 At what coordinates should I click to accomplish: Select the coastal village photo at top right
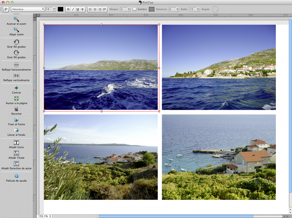tap(219, 67)
